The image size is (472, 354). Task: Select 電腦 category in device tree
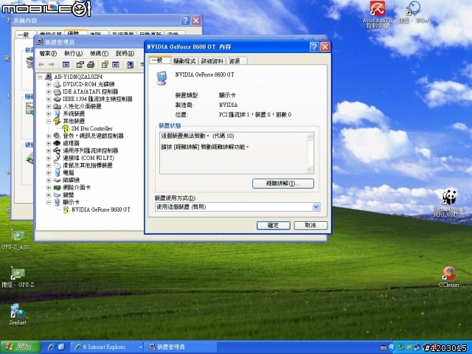[69, 173]
